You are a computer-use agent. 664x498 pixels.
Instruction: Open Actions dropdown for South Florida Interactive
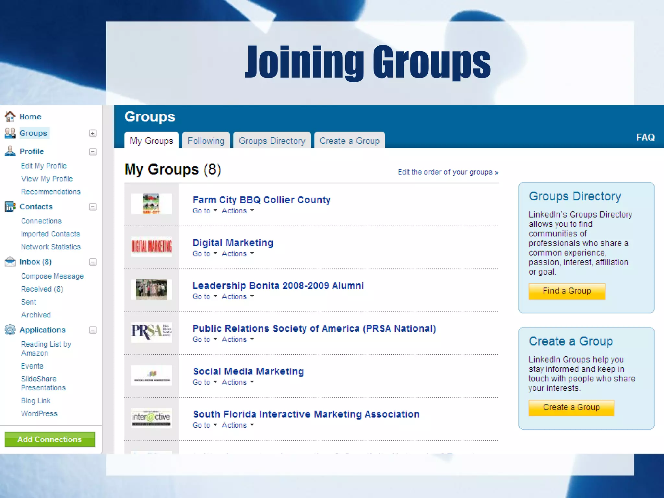238,425
